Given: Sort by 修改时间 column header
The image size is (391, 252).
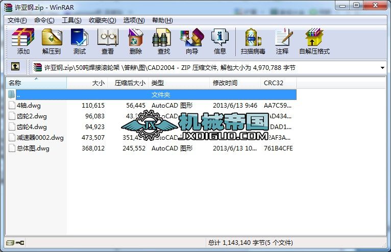Looking at the screenshot, I should 235,83.
